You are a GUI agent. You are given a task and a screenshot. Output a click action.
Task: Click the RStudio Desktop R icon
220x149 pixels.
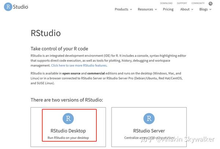[68, 119]
